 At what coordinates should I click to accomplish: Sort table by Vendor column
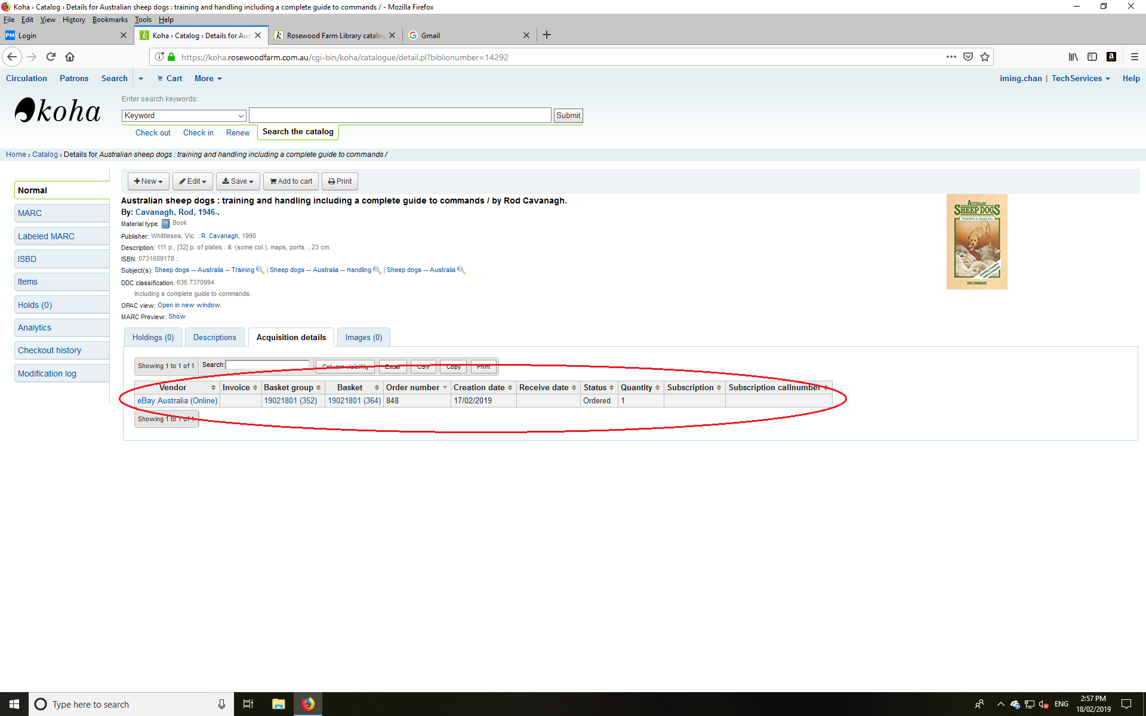click(x=173, y=387)
